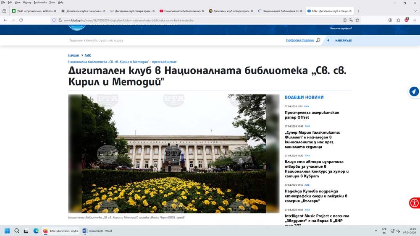Click the Начало breadcrumb link

[73, 55]
